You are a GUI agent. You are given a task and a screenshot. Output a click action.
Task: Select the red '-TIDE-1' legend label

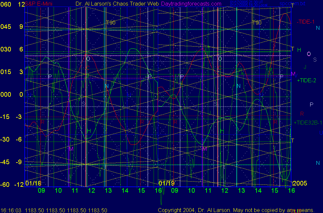coord(306,22)
